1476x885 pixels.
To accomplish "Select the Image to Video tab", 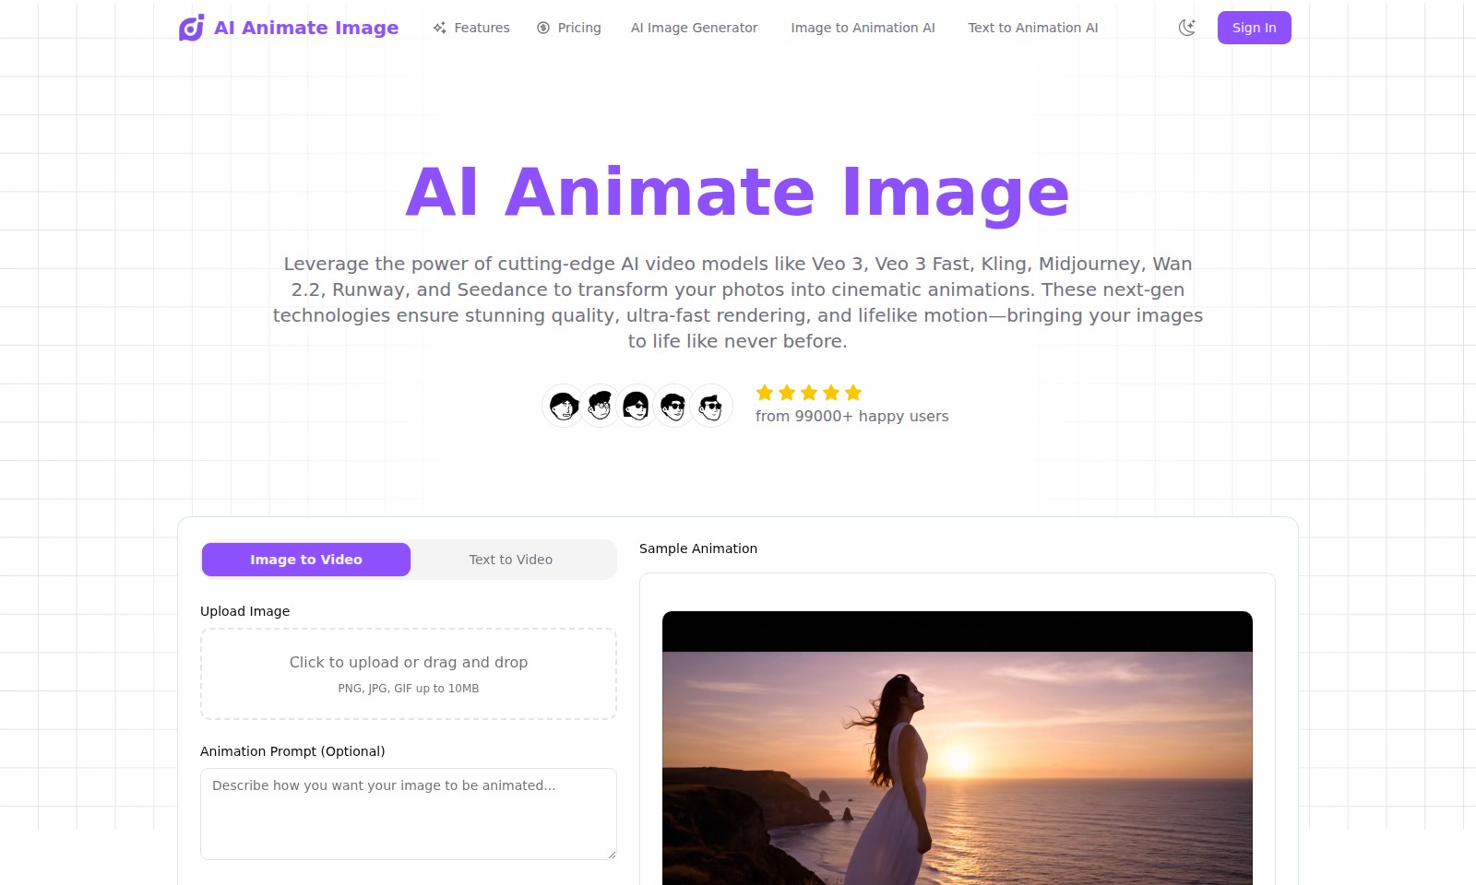I will click(x=305, y=559).
